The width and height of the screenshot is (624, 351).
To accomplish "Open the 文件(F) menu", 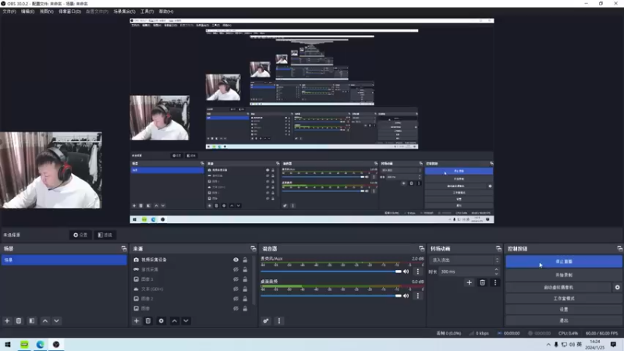I will [x=9, y=12].
